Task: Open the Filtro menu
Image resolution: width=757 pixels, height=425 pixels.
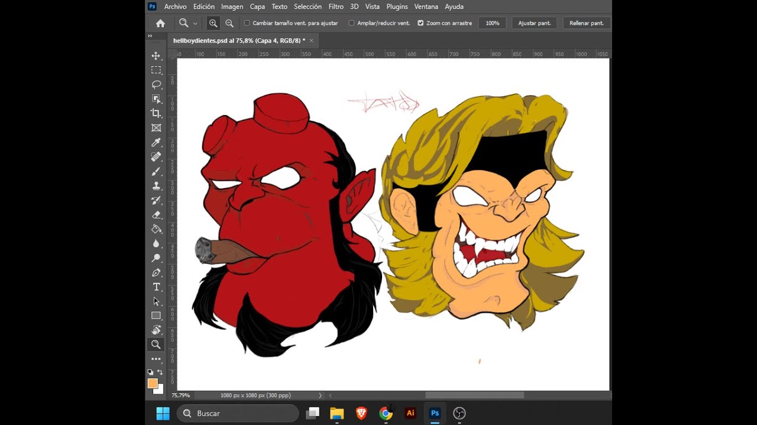Action: [x=336, y=6]
